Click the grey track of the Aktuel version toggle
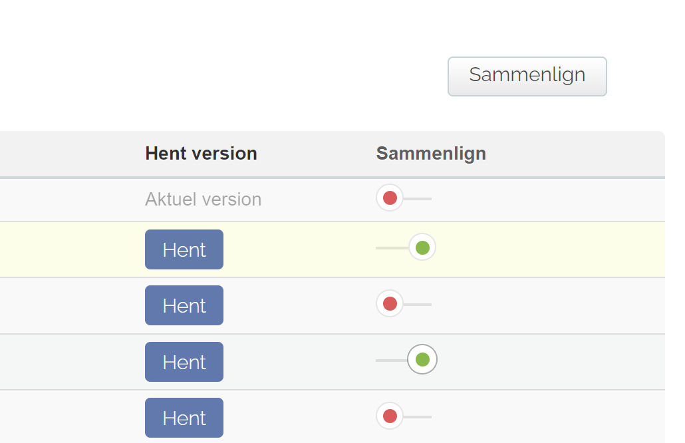 click(420, 198)
